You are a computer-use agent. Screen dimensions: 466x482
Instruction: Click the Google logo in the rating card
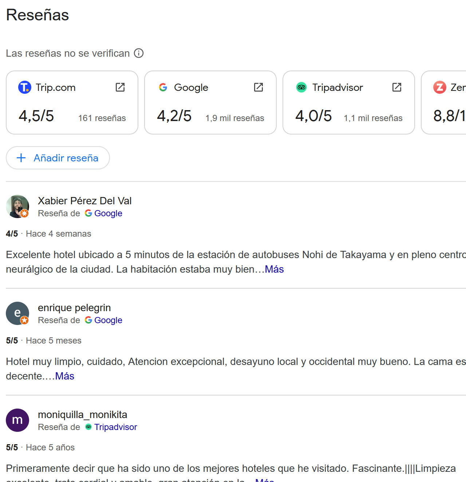(163, 87)
